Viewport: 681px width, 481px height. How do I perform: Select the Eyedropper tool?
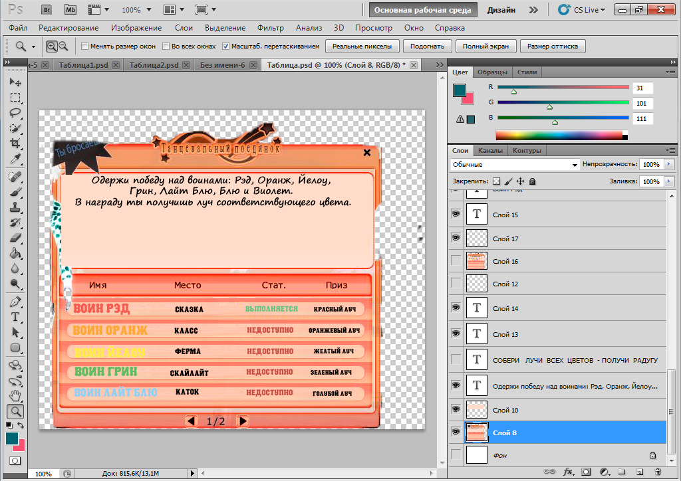(x=15, y=159)
